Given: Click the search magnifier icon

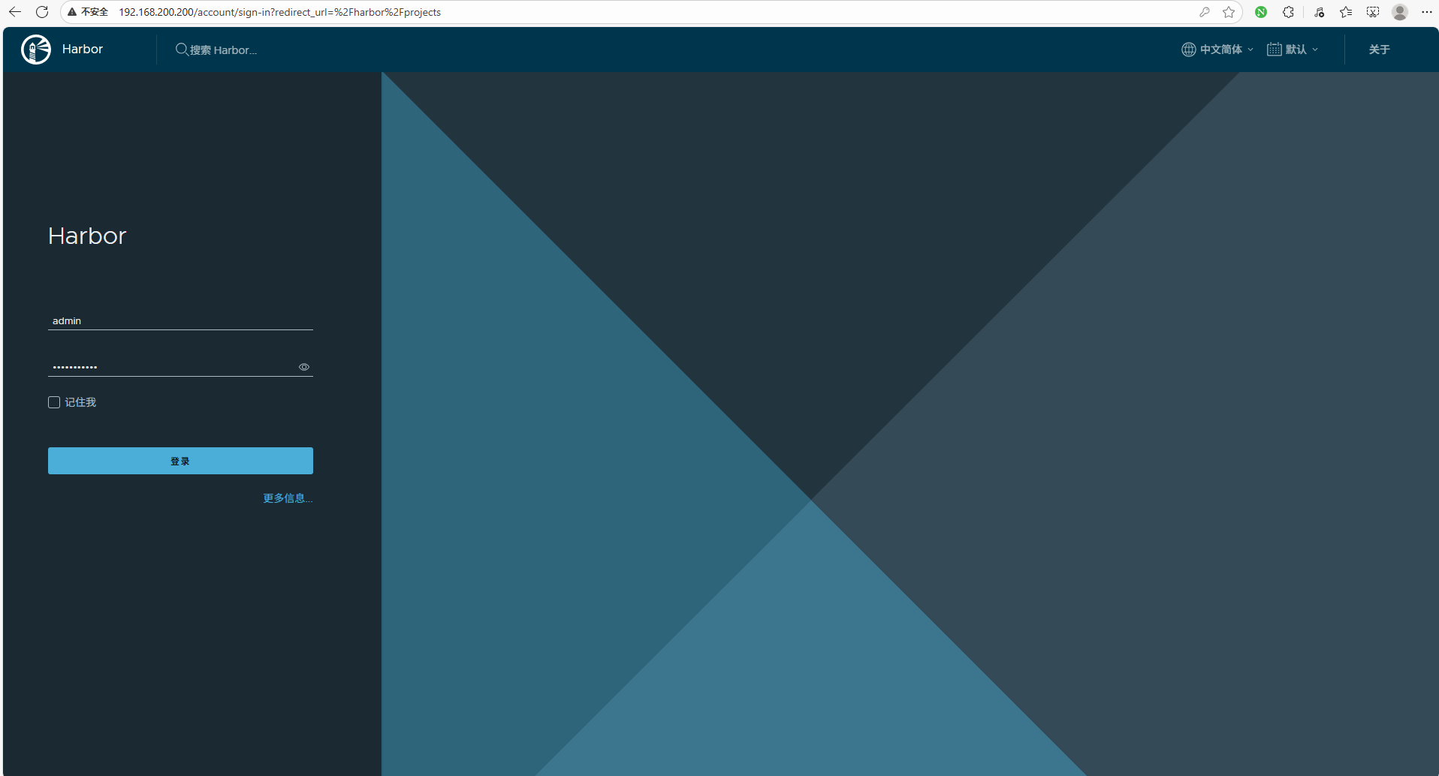Looking at the screenshot, I should click(182, 50).
